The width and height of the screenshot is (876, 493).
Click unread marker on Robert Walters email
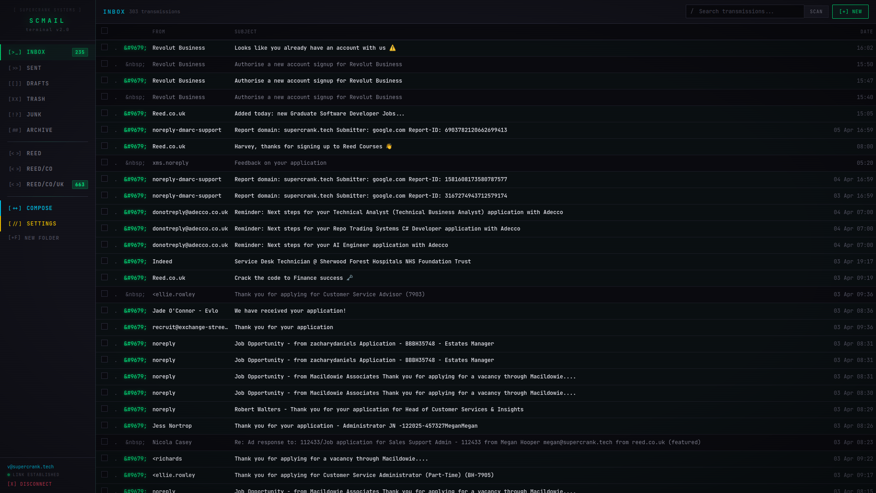pos(135,409)
